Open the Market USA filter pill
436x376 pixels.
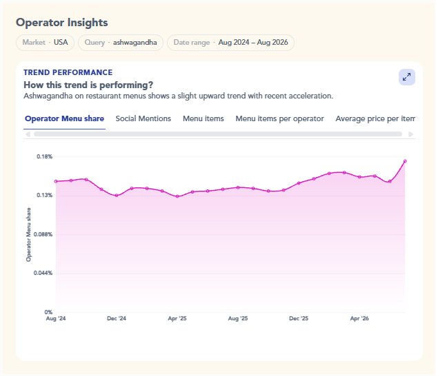(45, 43)
